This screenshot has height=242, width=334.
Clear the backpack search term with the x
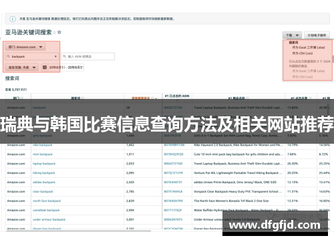(55, 56)
